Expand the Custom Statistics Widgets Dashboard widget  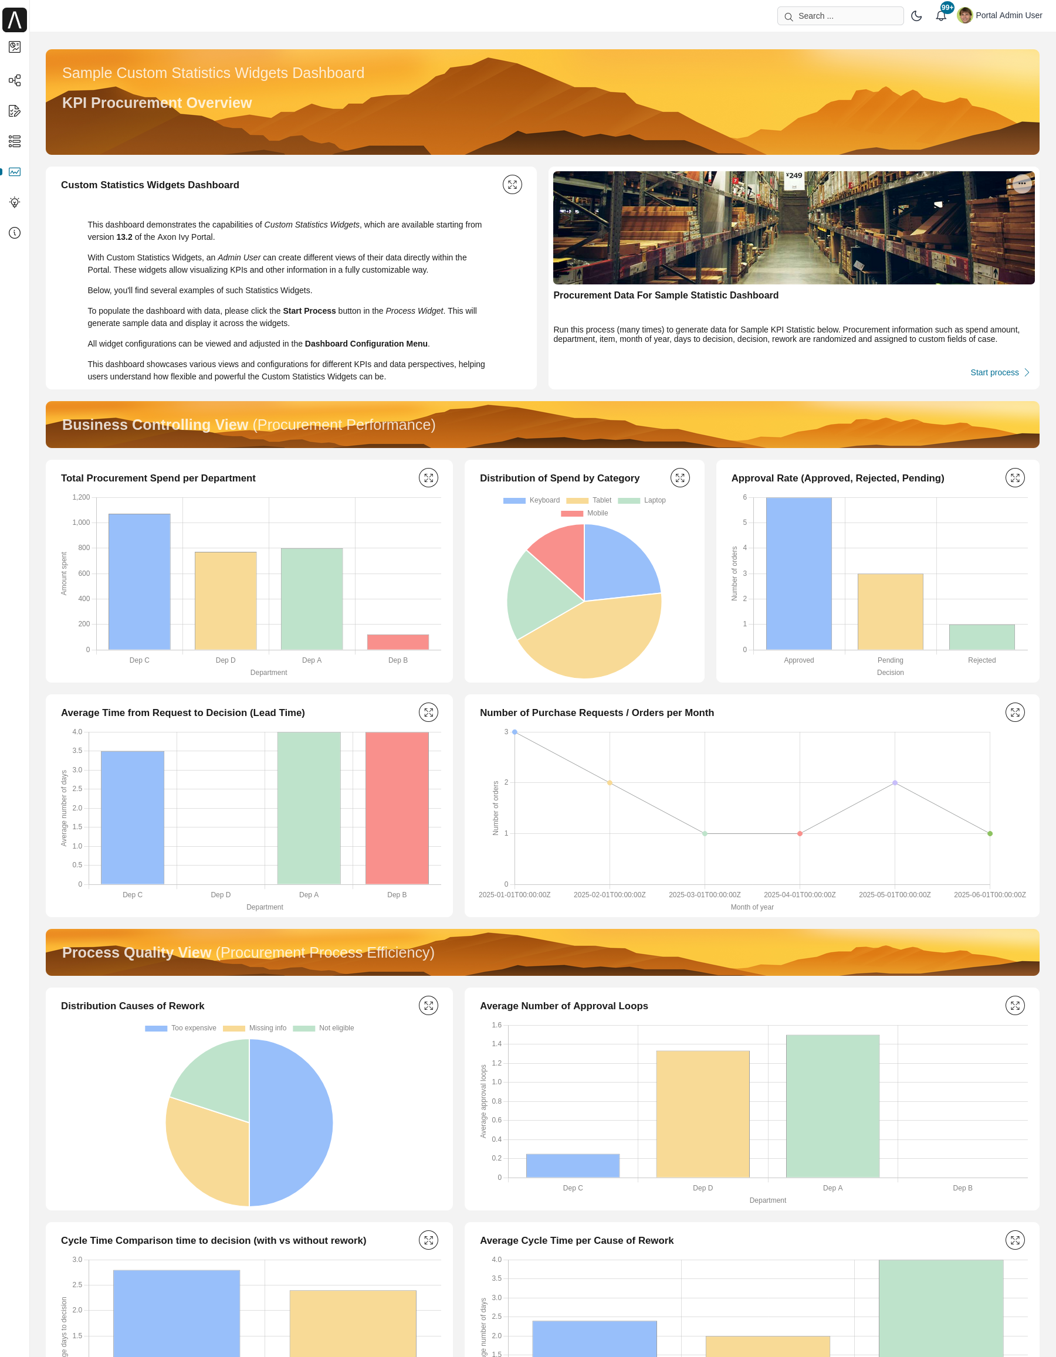512,184
